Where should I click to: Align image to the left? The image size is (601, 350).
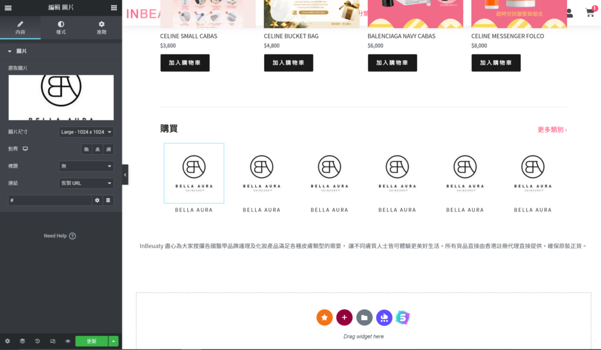point(87,149)
